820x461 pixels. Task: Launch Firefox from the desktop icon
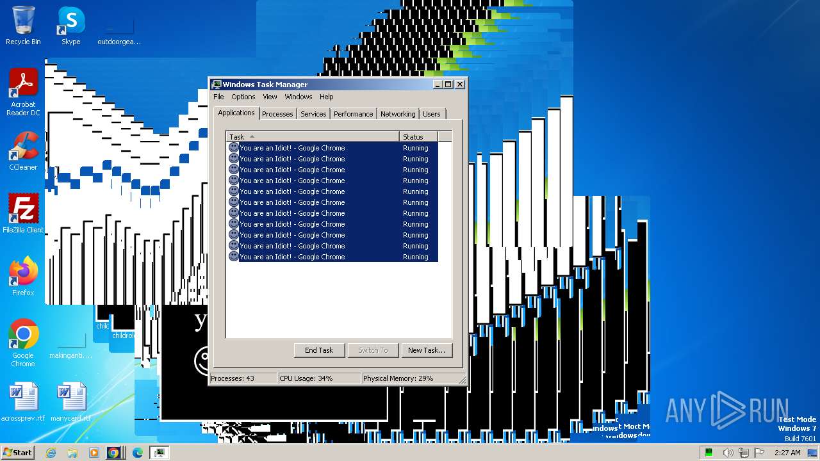23,276
